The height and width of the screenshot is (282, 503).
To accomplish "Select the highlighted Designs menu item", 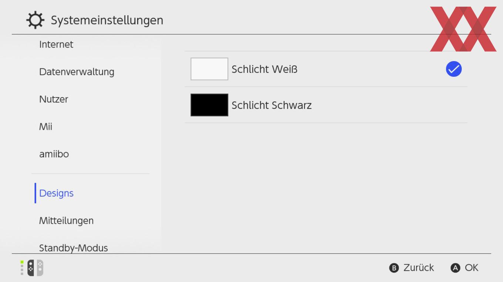I will tap(56, 193).
